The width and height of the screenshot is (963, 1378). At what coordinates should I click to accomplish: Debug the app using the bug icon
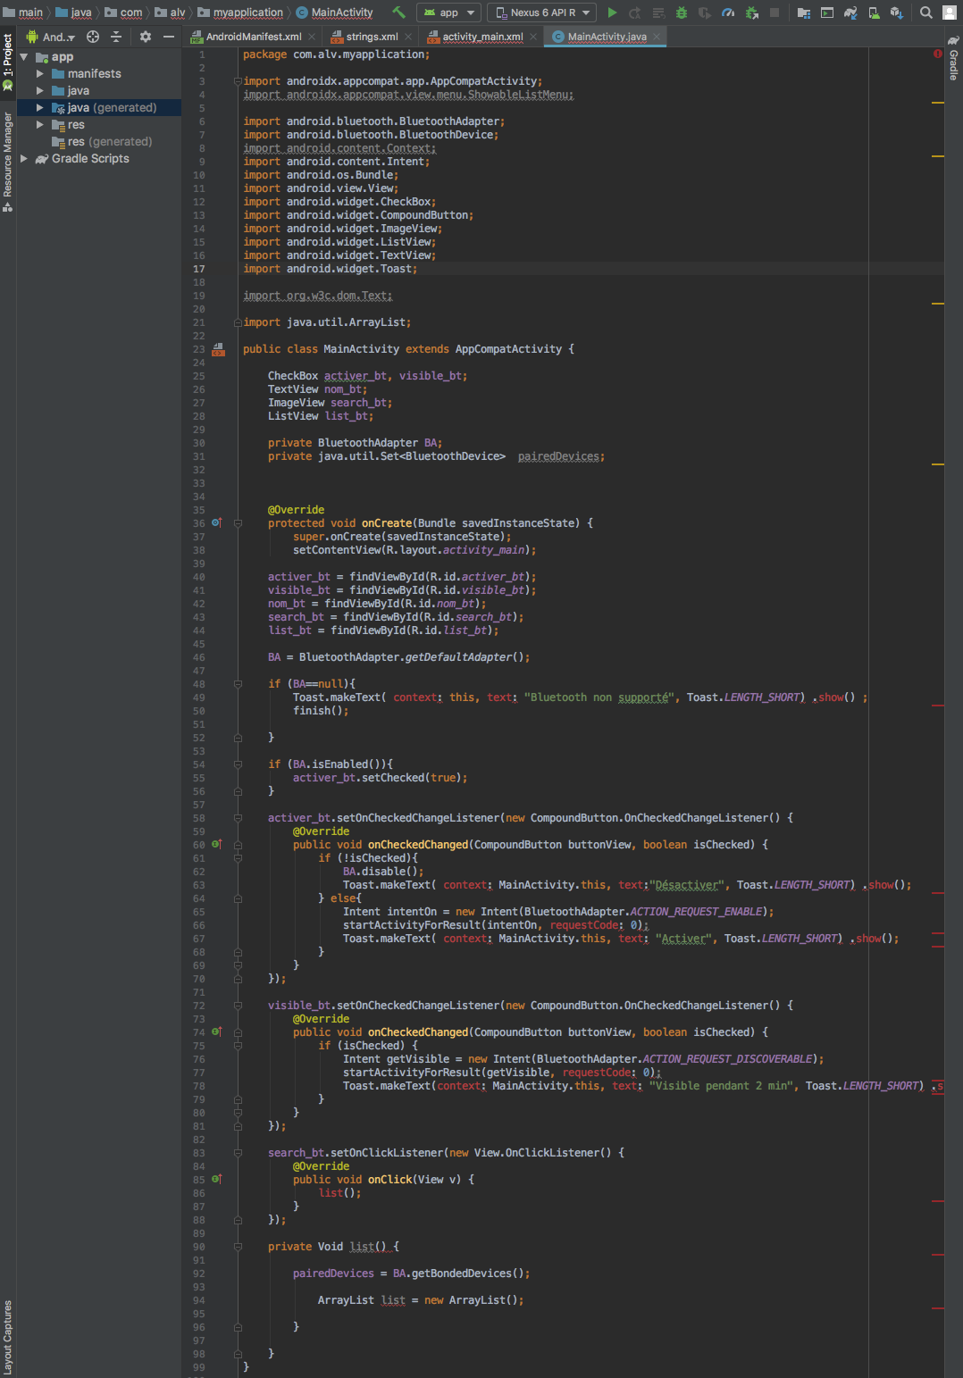click(x=680, y=13)
